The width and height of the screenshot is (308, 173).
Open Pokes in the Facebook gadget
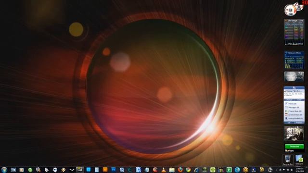292,104
